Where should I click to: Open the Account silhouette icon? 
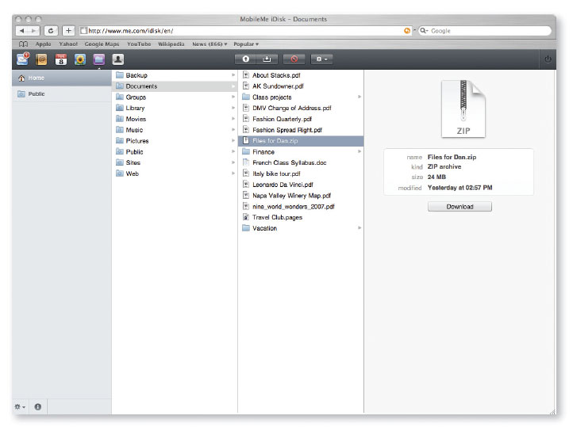tap(118, 59)
